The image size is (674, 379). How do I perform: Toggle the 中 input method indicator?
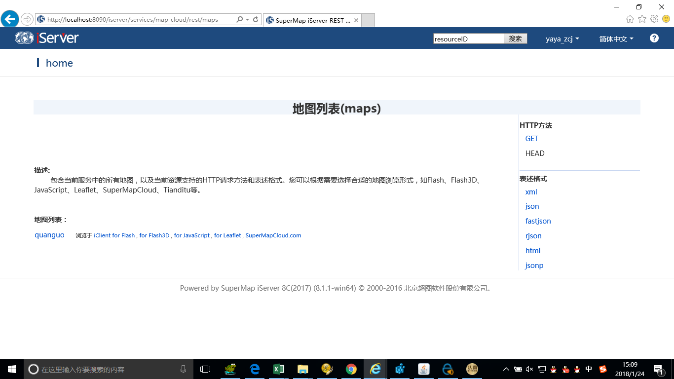pos(589,369)
